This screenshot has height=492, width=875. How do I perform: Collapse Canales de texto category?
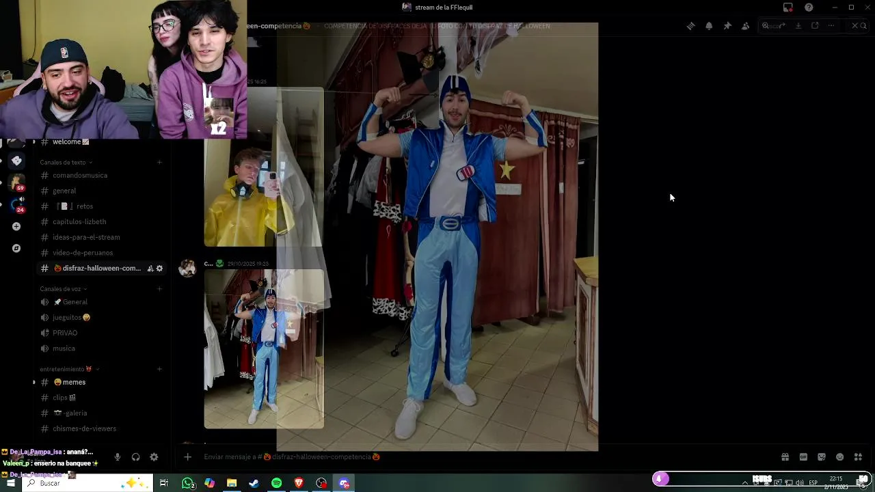click(65, 163)
